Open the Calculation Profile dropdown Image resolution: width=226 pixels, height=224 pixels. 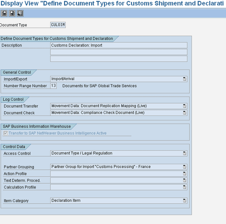point(184,187)
